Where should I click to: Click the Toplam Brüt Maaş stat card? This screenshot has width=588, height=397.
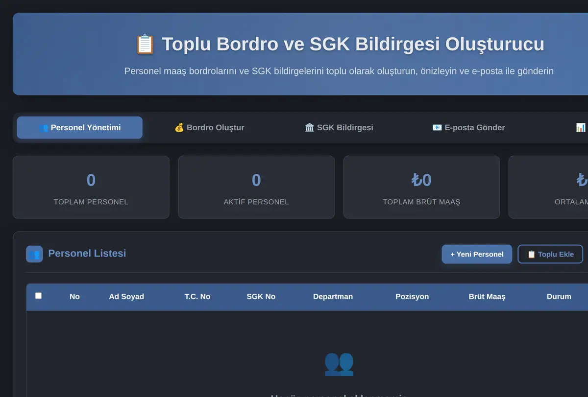pyautogui.click(x=421, y=187)
